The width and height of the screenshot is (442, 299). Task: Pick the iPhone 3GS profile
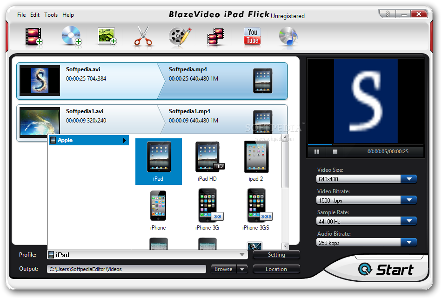[x=256, y=210]
